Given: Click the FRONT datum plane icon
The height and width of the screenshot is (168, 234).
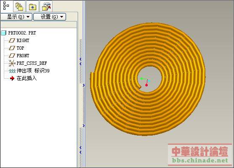Looking at the screenshot, I should click(12, 56).
